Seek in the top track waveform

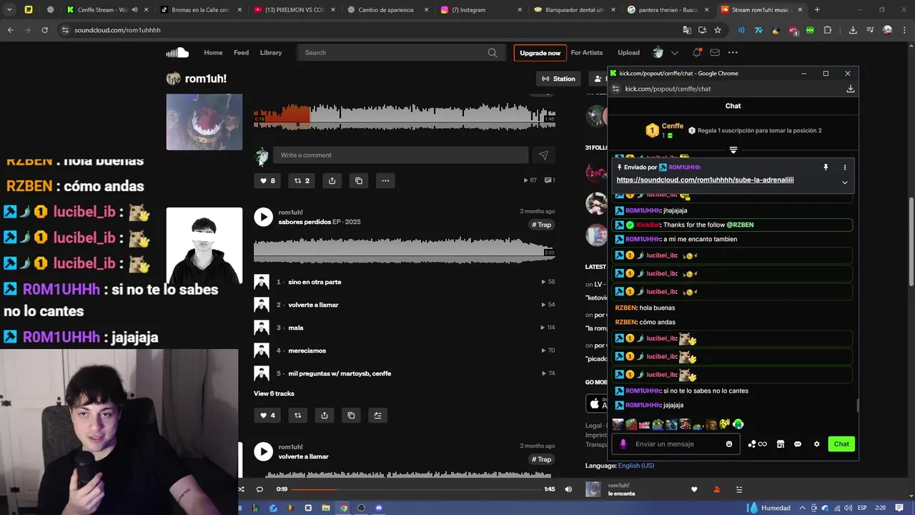pyautogui.click(x=405, y=117)
